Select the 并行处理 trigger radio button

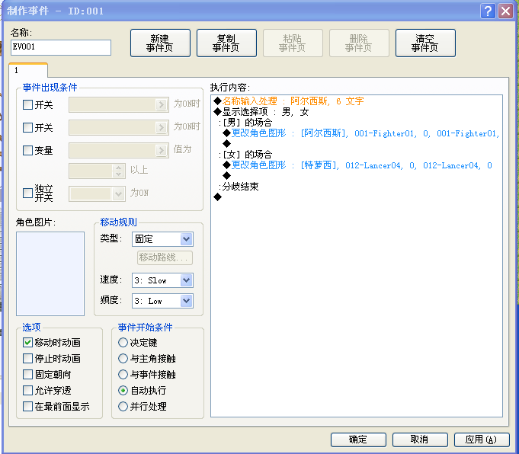click(123, 406)
